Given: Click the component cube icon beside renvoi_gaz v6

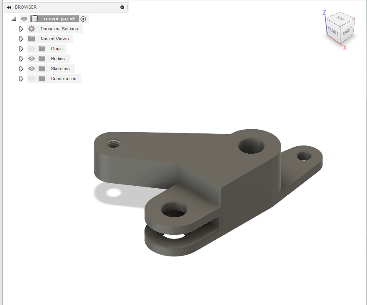Looking at the screenshot, I should click(34, 19).
